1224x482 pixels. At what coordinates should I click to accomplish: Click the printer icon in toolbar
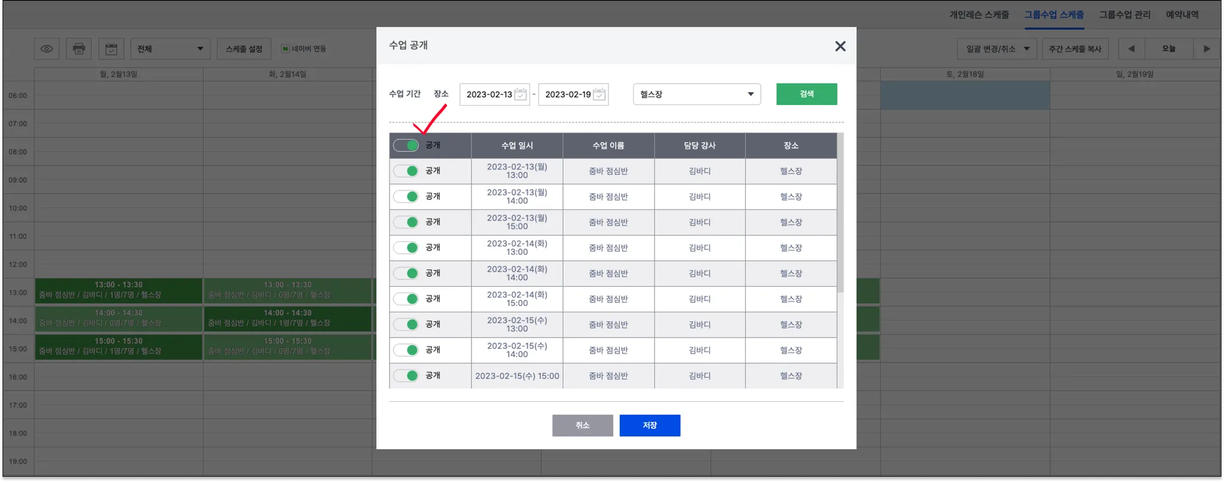(x=79, y=49)
